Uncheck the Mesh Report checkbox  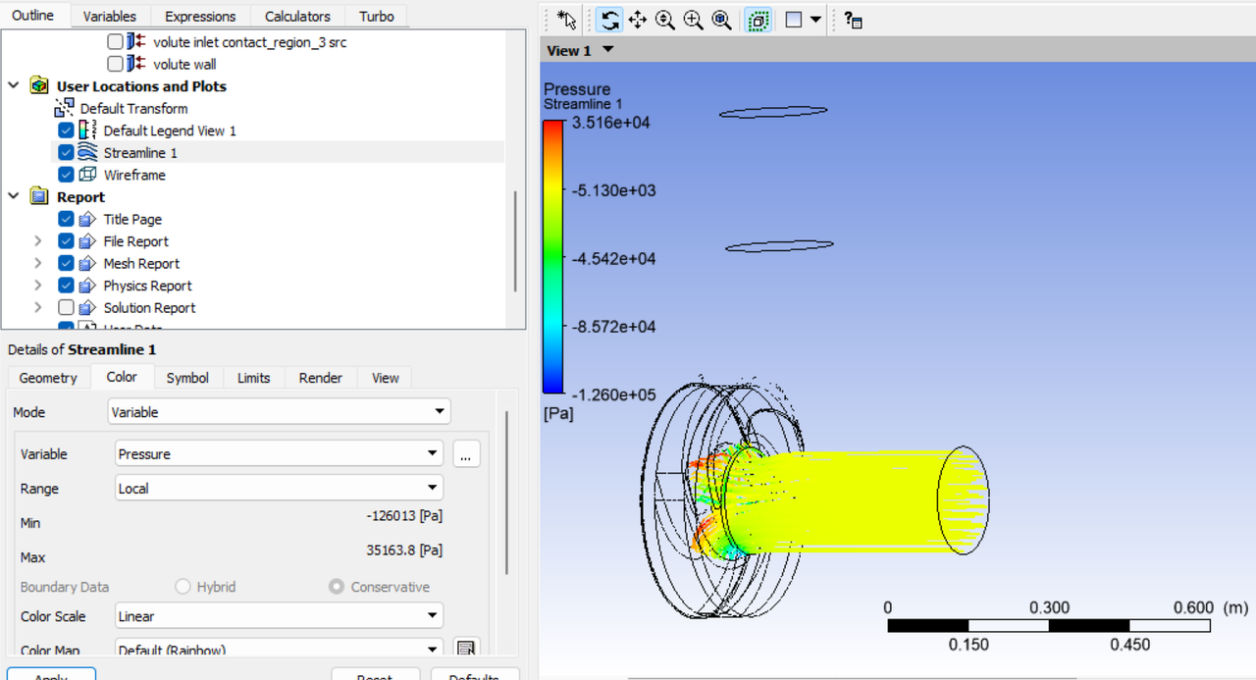(66, 263)
